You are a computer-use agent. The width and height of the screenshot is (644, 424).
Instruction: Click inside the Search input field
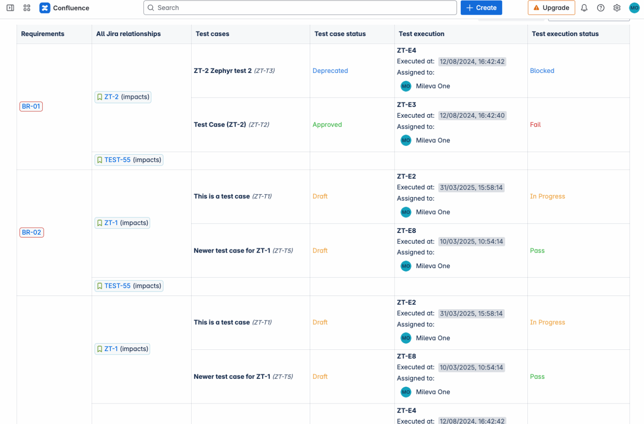(x=293, y=8)
